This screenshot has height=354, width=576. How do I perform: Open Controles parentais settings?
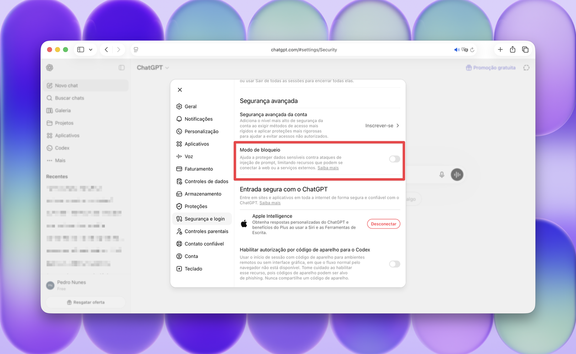pos(202,231)
